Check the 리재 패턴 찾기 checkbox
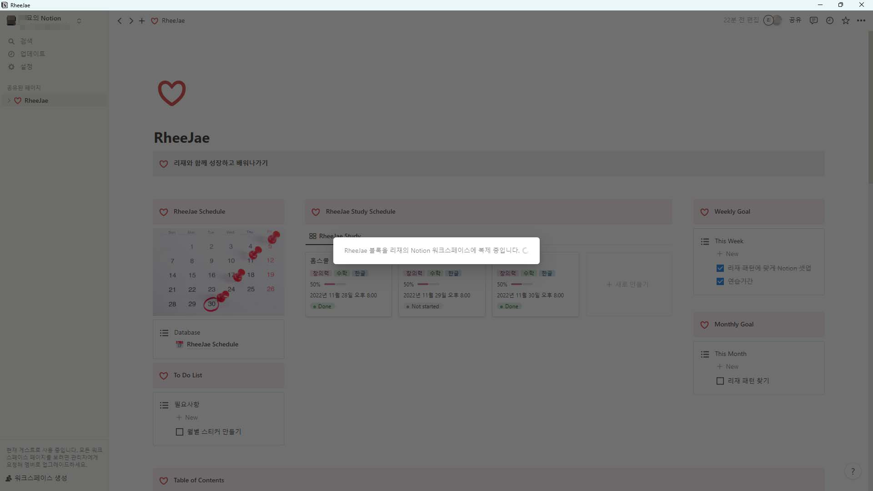The width and height of the screenshot is (873, 491). point(720,381)
